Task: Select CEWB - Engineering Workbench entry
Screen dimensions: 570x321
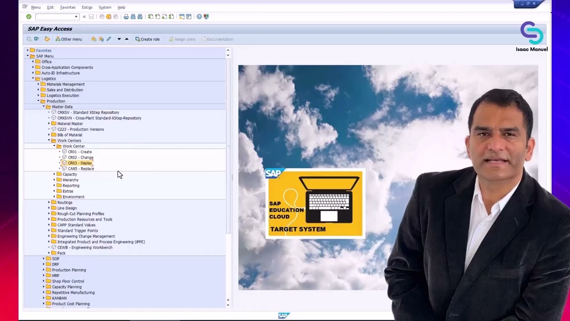Action: coord(85,247)
